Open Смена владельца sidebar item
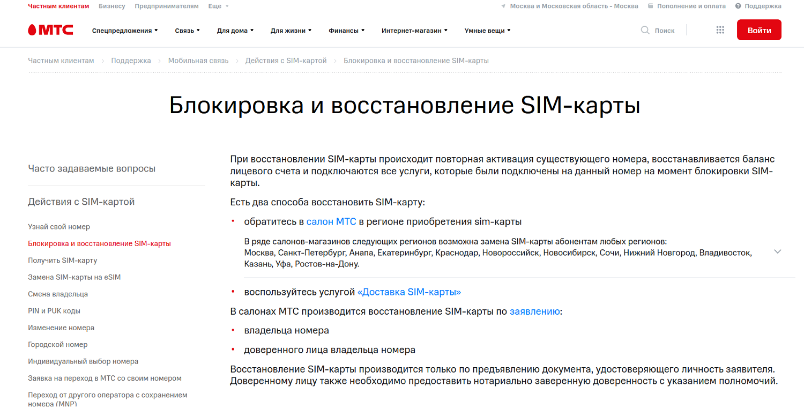The height and width of the screenshot is (416, 804). click(x=58, y=294)
